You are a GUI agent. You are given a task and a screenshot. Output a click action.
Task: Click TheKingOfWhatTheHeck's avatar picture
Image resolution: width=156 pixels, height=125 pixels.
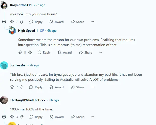coord(4,100)
